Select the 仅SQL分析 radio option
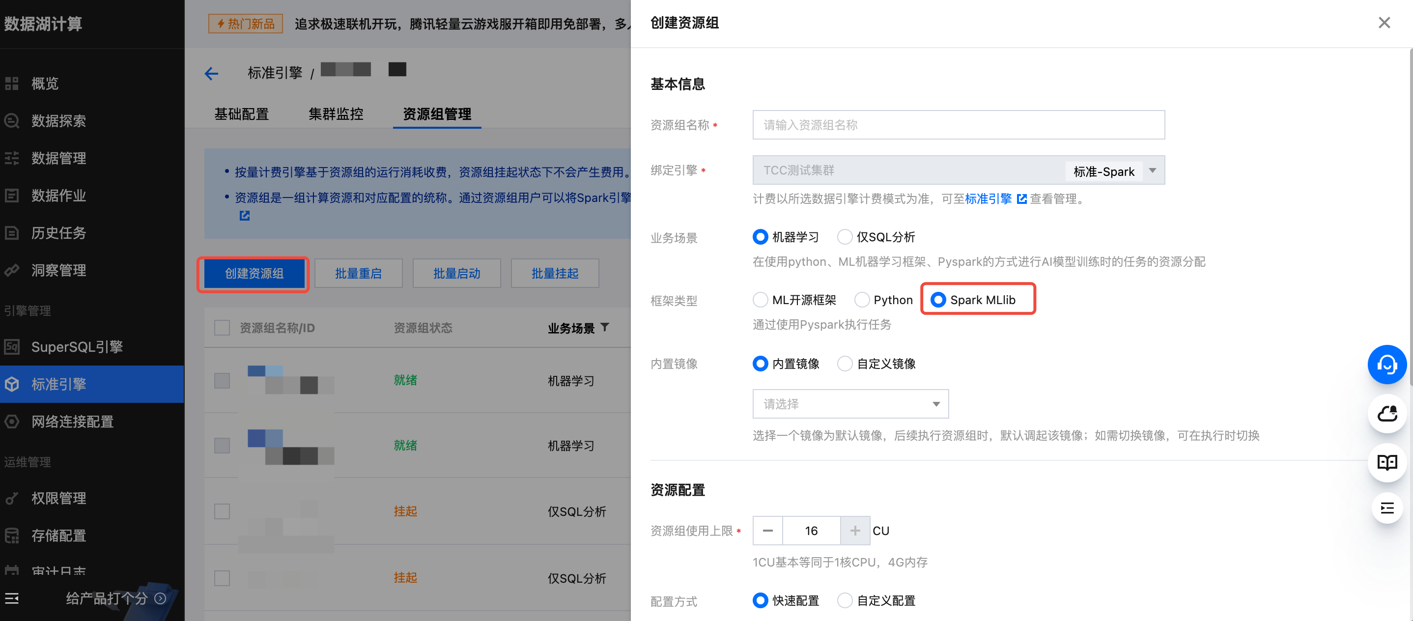The image size is (1413, 621). [x=845, y=237]
